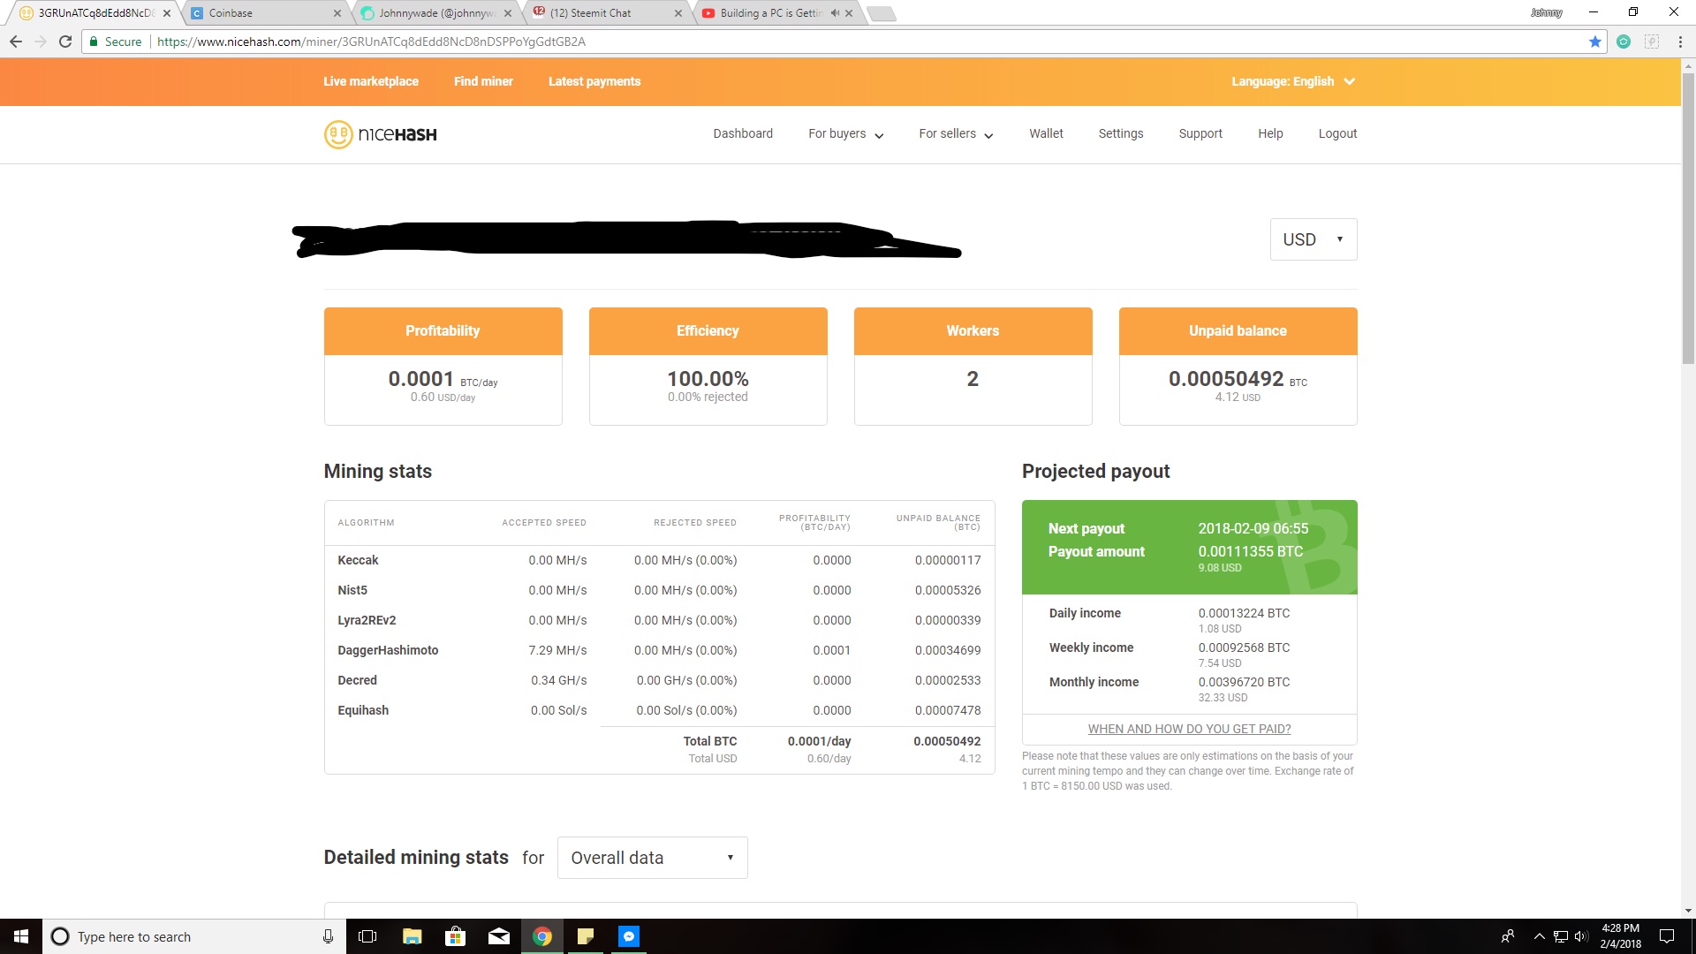Reload the current page
The width and height of the screenshot is (1696, 954).
65,41
